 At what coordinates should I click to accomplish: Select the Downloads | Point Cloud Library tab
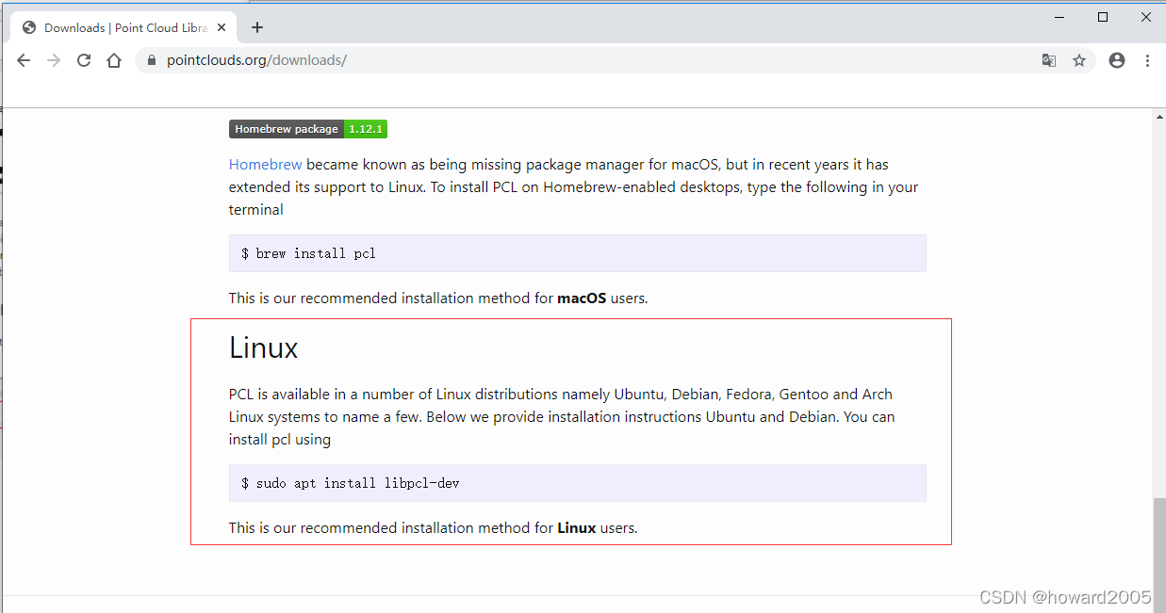(x=125, y=27)
